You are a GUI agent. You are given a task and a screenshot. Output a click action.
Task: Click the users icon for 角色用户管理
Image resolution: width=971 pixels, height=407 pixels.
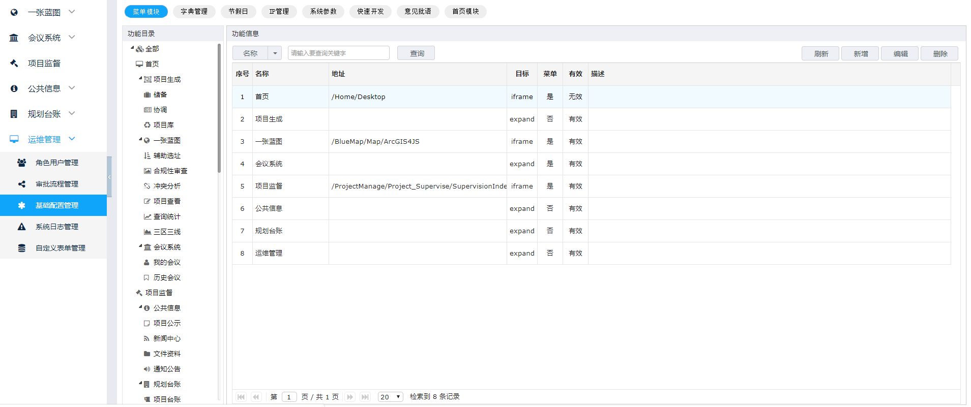click(x=21, y=163)
